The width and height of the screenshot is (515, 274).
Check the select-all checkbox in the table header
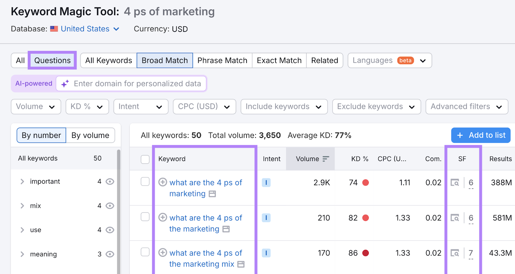click(x=145, y=159)
